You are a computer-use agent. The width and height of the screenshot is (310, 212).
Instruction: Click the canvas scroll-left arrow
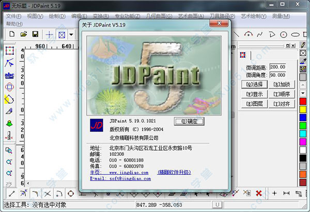coord(28,184)
